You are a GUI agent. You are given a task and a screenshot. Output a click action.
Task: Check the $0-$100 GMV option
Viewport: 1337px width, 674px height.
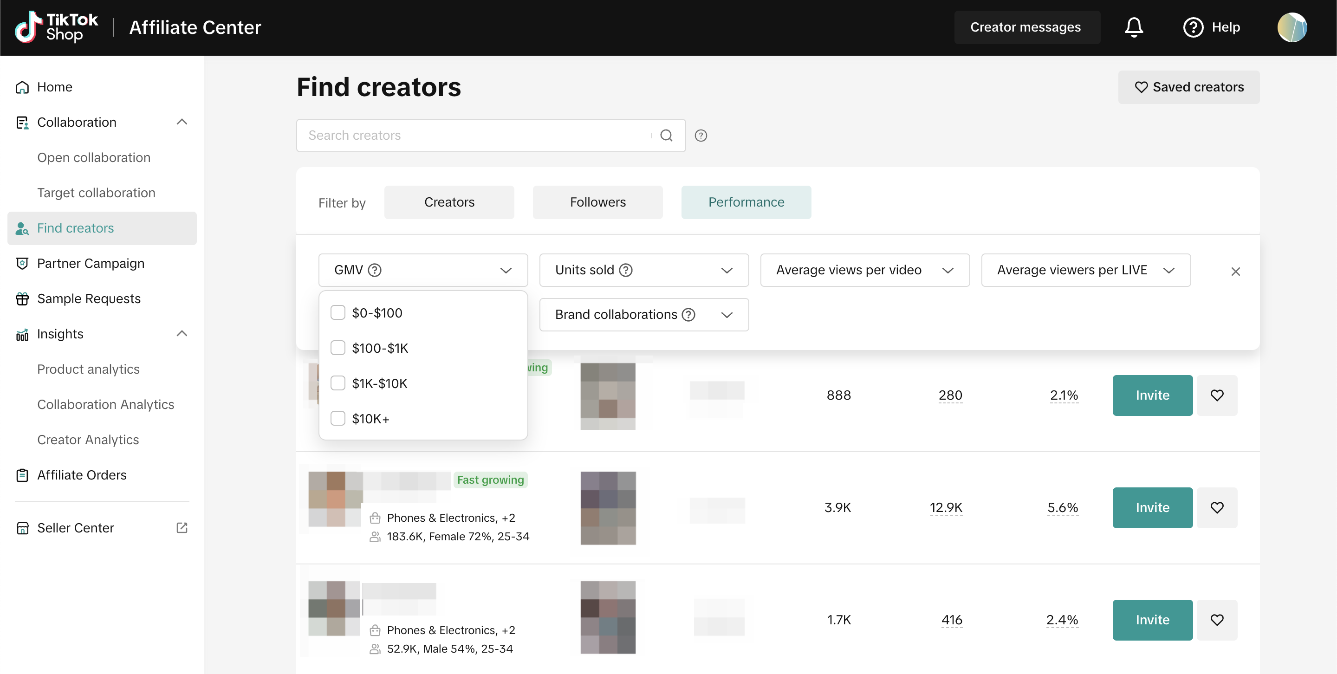click(x=338, y=313)
